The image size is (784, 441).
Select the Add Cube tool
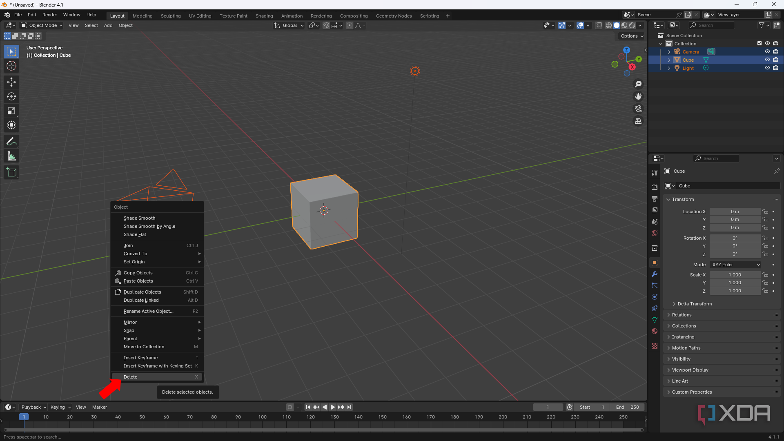[11, 172]
